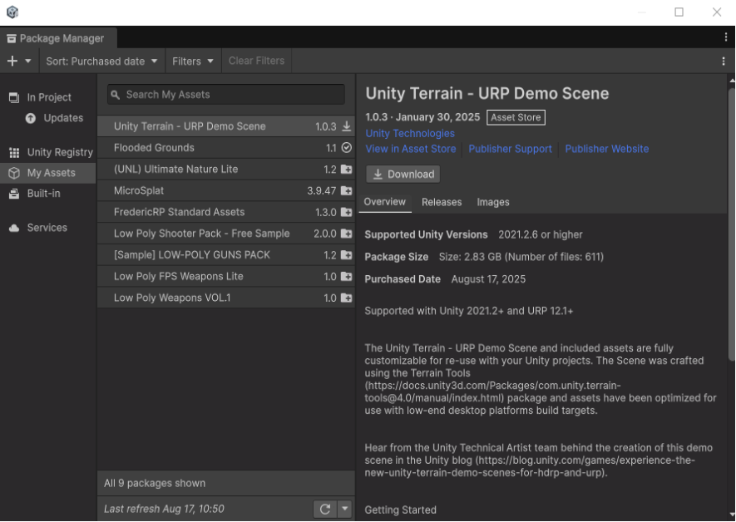Screen dimensions: 736x522
Task: Select Low Poly FPS Weapons Lite row
Action: tap(225, 276)
